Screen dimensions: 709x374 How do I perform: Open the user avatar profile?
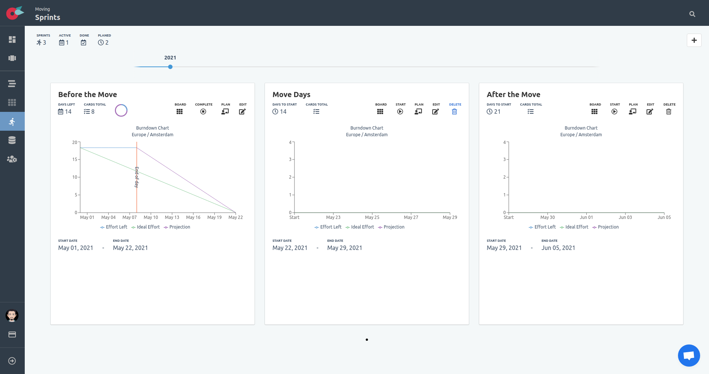tap(12, 316)
